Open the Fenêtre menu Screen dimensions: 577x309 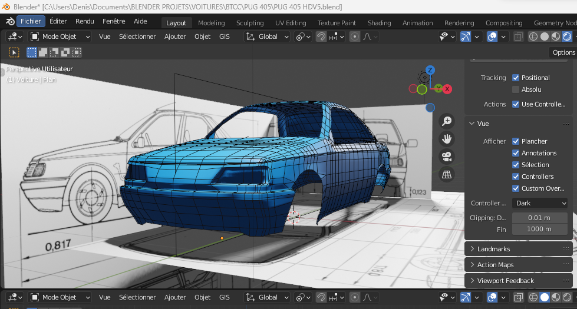(114, 21)
